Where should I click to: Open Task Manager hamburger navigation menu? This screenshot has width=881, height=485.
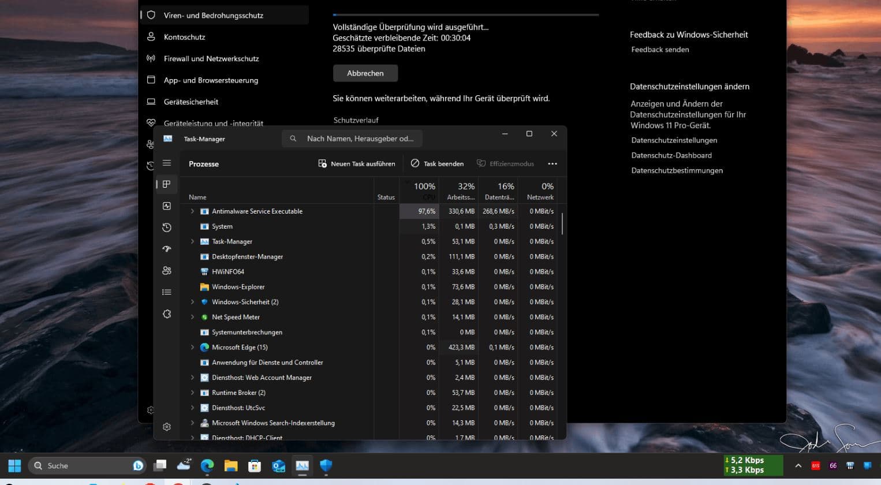167,163
